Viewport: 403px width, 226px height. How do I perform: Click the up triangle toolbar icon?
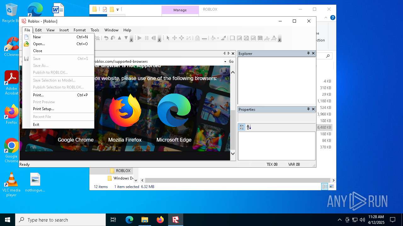point(119,38)
